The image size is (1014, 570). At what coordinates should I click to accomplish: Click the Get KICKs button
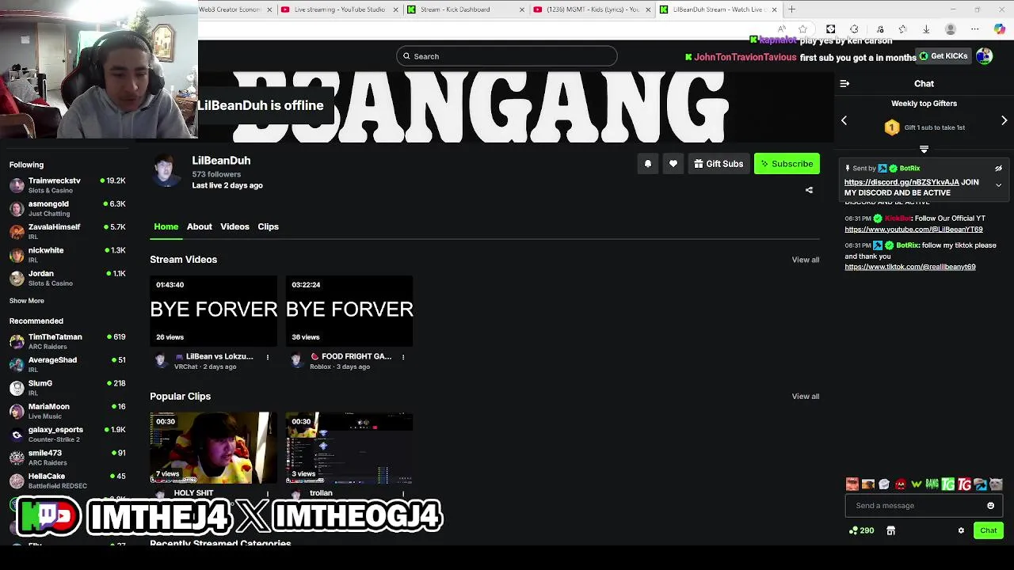[943, 56]
